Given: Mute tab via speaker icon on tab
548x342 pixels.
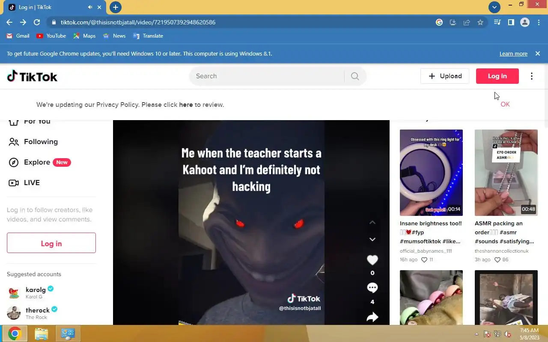Looking at the screenshot, I should point(90,7).
